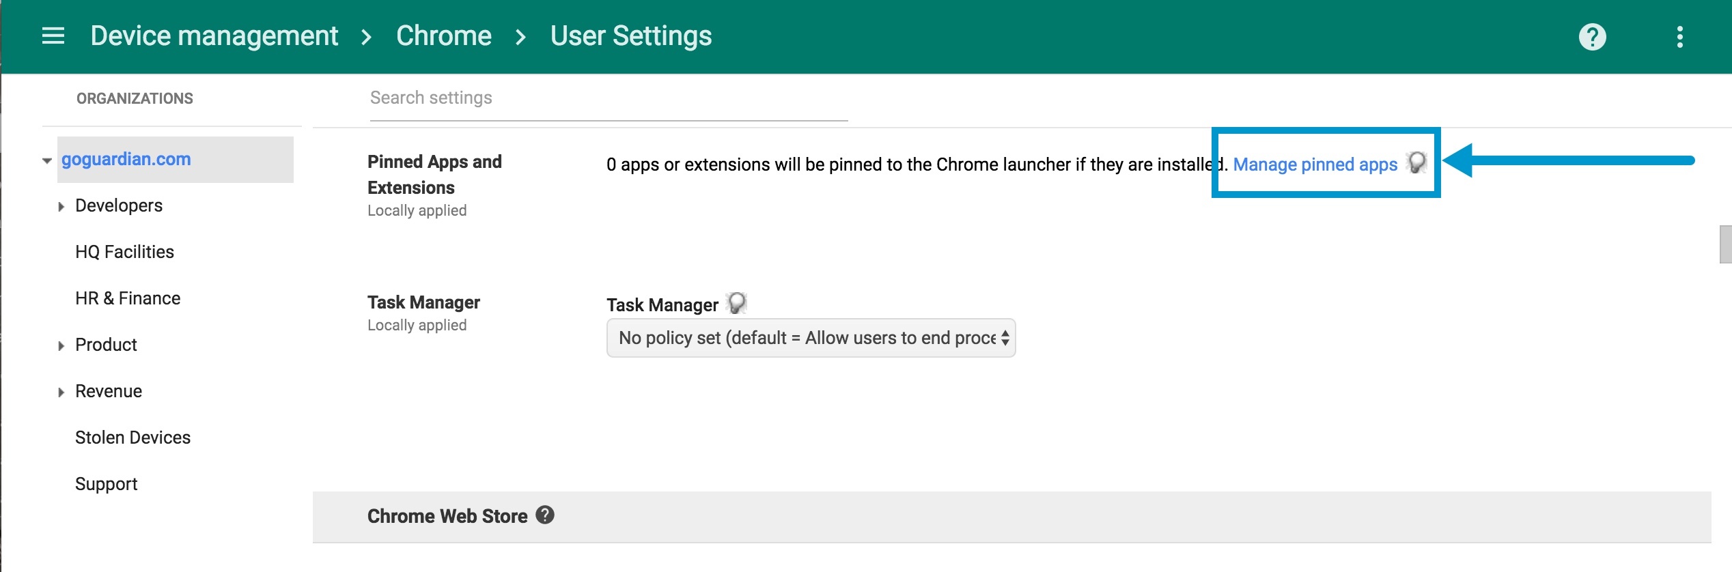The image size is (1732, 572).
Task: Open the hamburger main menu
Action: point(53,35)
